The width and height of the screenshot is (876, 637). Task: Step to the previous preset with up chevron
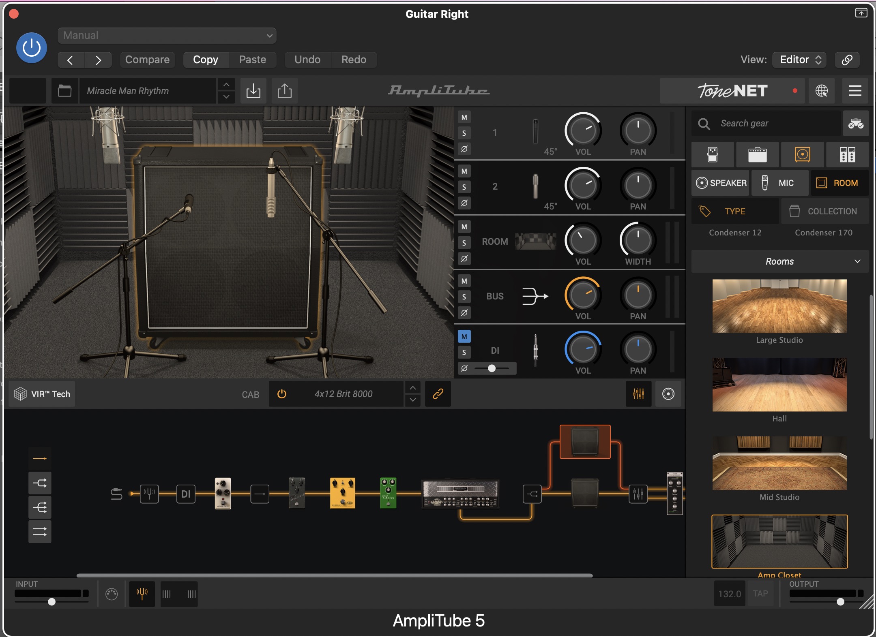tap(226, 85)
